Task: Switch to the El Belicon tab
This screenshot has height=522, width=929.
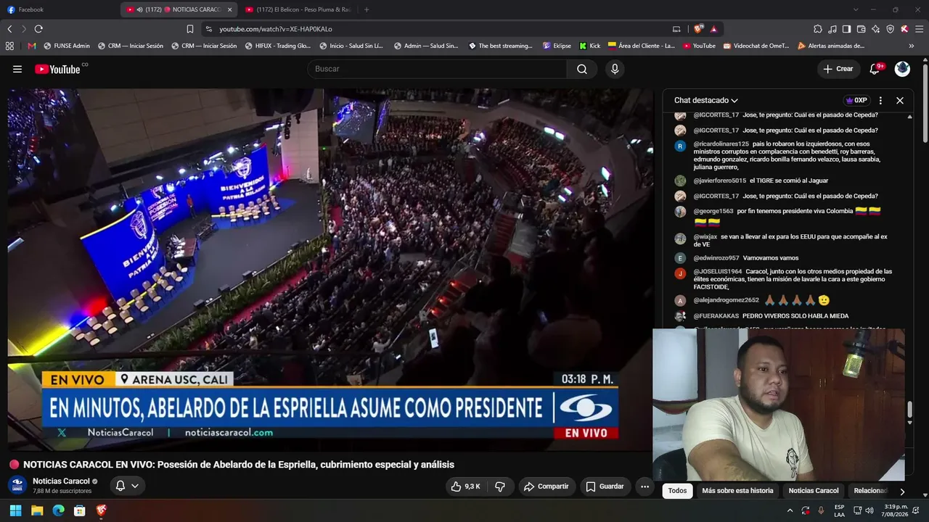Action: tap(298, 9)
